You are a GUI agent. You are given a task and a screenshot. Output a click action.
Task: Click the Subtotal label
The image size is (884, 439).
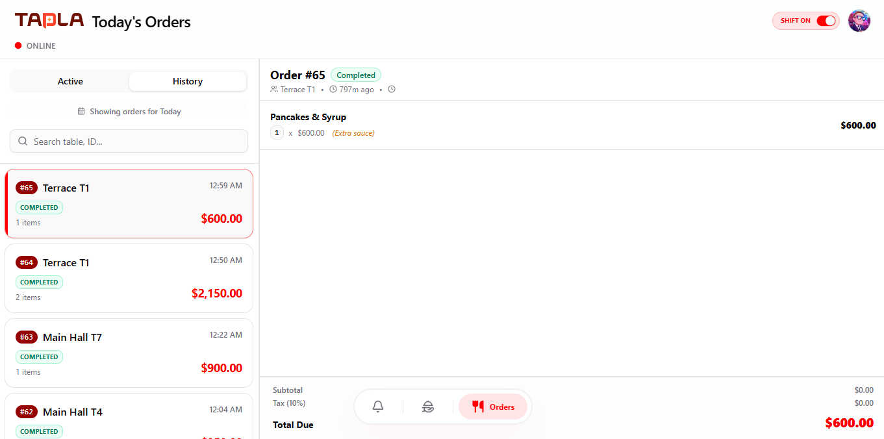click(x=288, y=390)
